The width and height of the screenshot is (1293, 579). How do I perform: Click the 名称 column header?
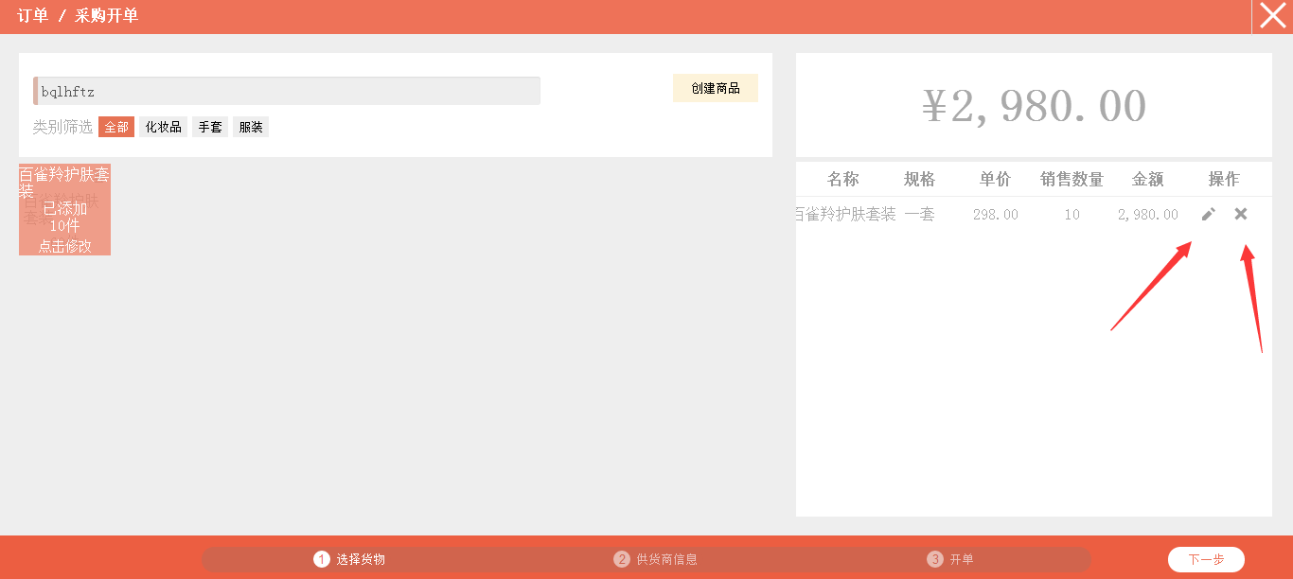842,179
